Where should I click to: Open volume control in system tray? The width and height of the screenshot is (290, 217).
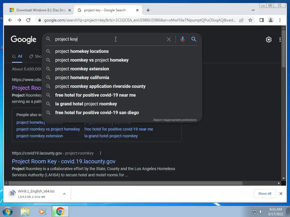click(261, 212)
